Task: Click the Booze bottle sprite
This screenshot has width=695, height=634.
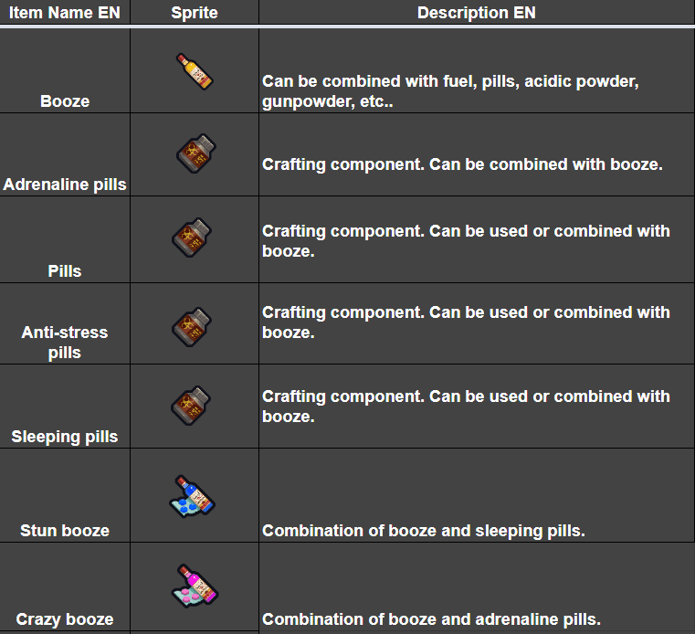Action: (194, 71)
